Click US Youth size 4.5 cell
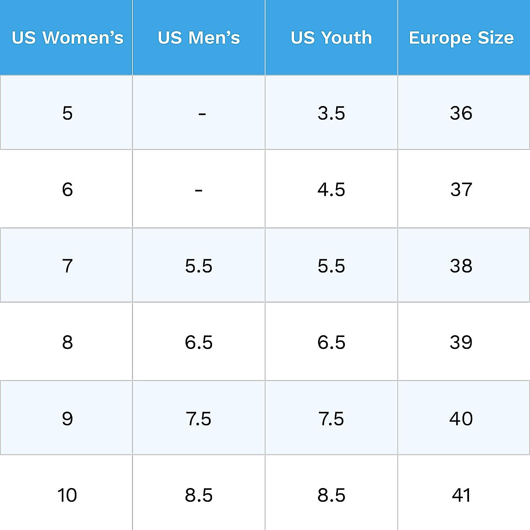This screenshot has width=530, height=530. pos(331,189)
